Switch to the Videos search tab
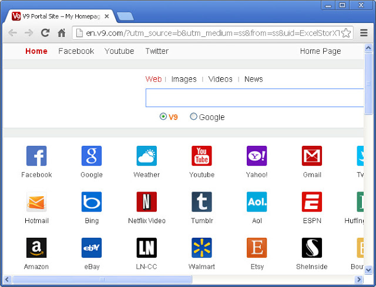This screenshot has height=287, width=376. point(220,79)
